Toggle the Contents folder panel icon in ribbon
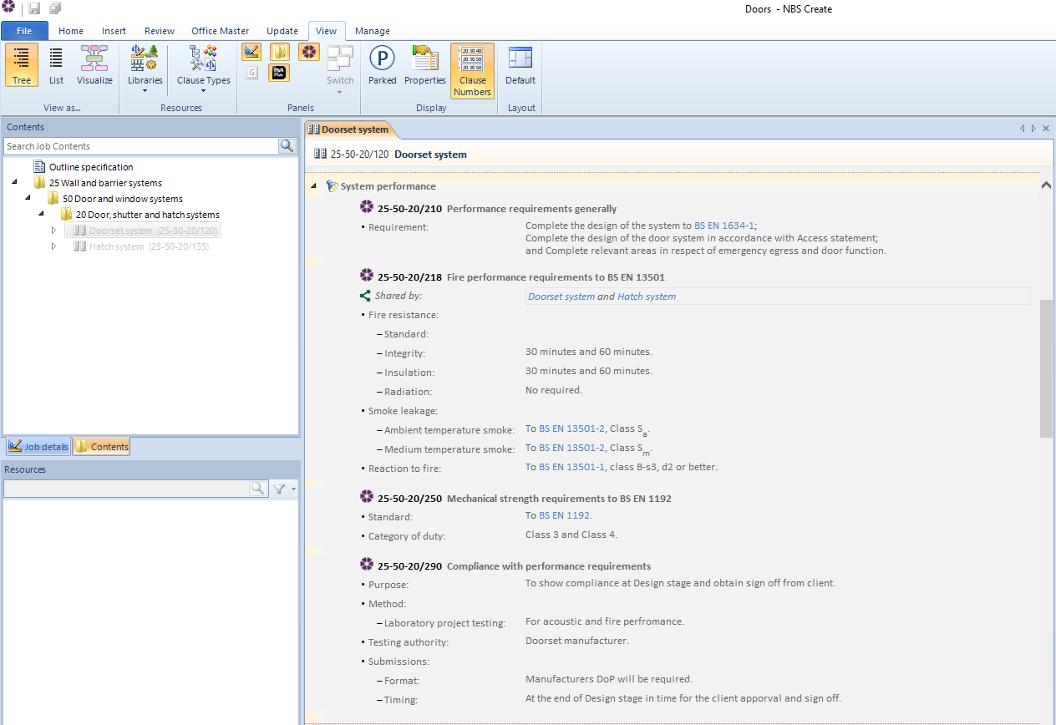The height and width of the screenshot is (725, 1056). [x=280, y=52]
